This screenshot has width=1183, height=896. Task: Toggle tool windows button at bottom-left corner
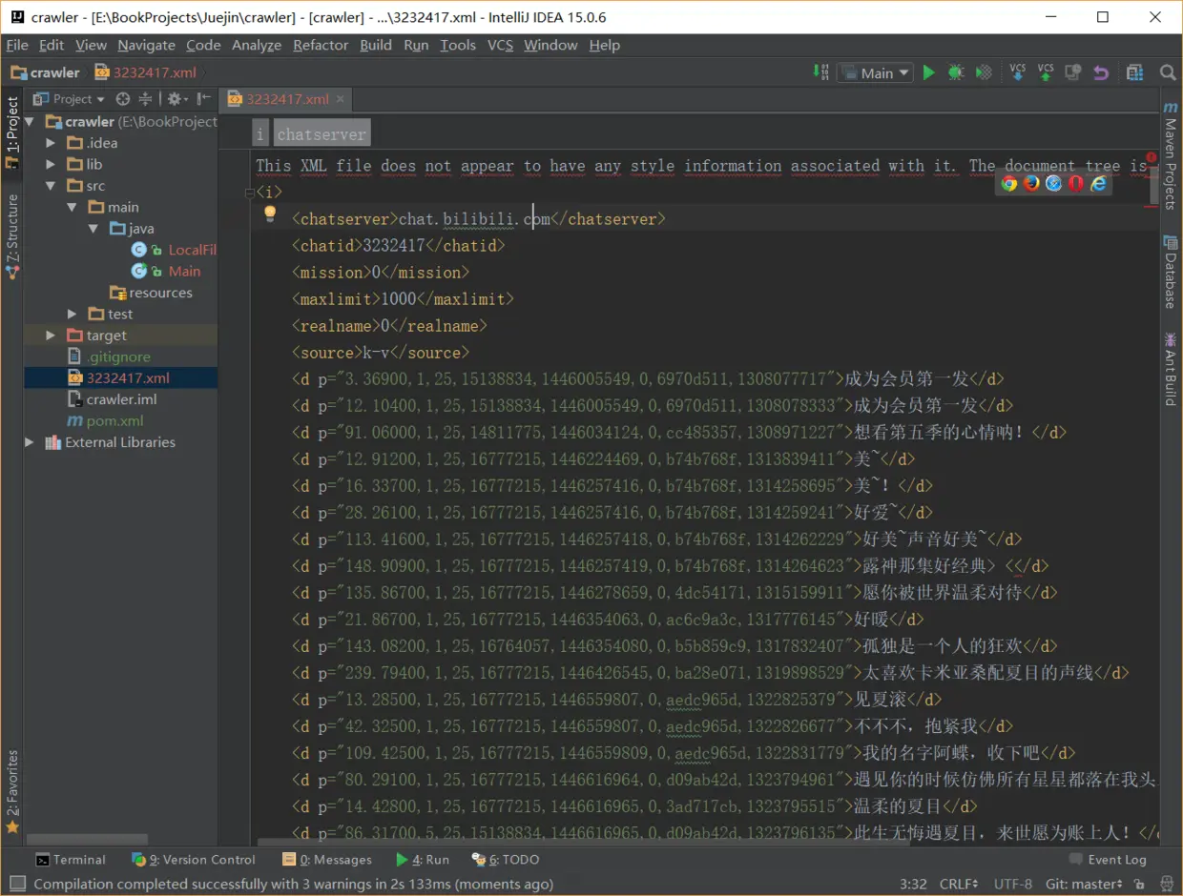click(16, 884)
